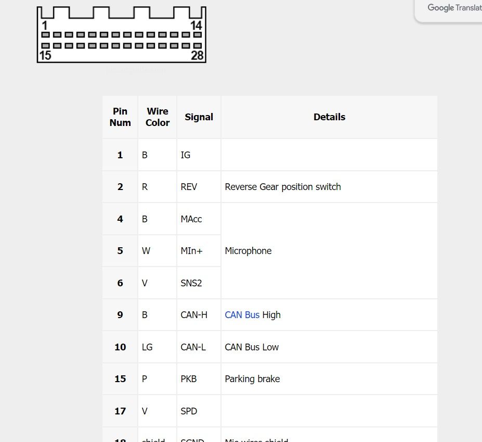
Task: Click the CAN Bus hyperlink
Action: (x=242, y=315)
